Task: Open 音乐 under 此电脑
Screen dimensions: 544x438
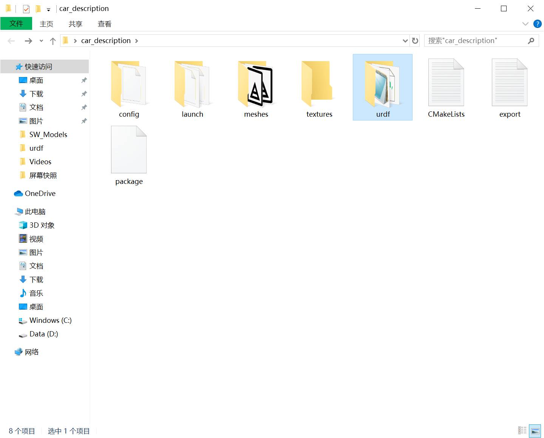Action: [x=31, y=293]
